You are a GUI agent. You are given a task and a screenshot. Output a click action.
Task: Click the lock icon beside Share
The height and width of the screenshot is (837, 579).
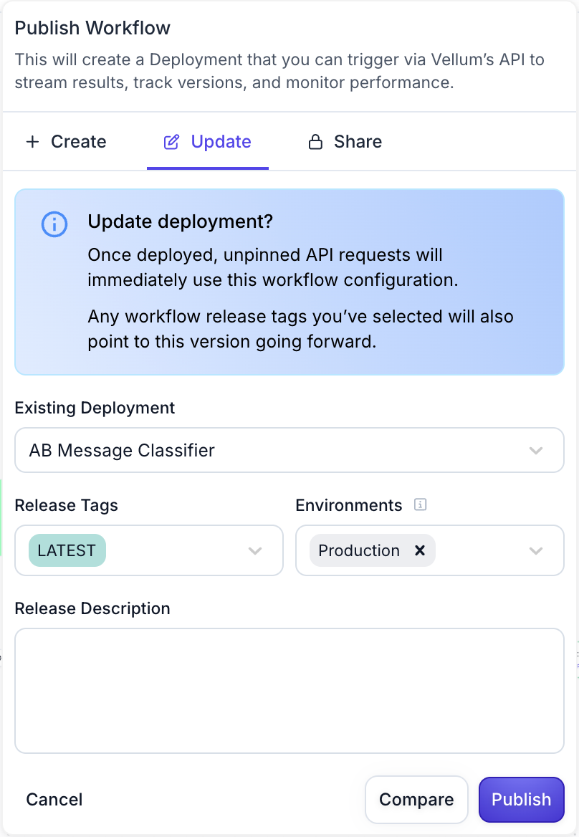(316, 142)
